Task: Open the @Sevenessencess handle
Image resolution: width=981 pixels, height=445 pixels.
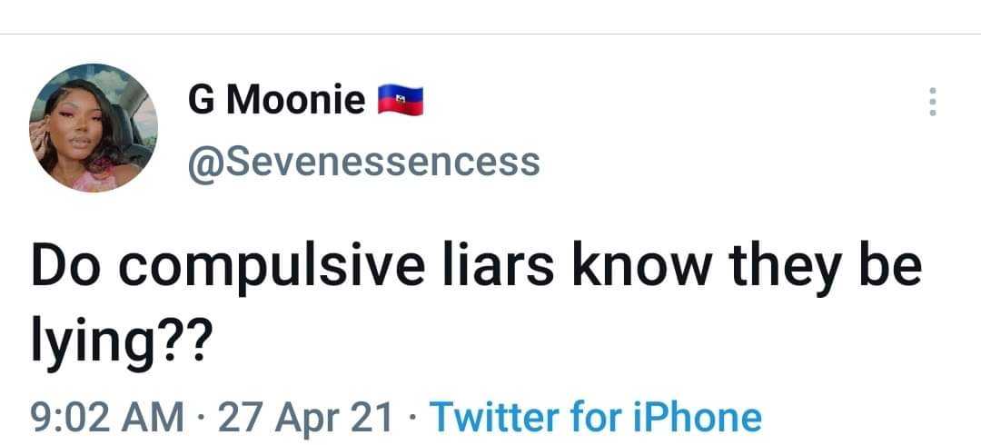Action: tap(363, 162)
